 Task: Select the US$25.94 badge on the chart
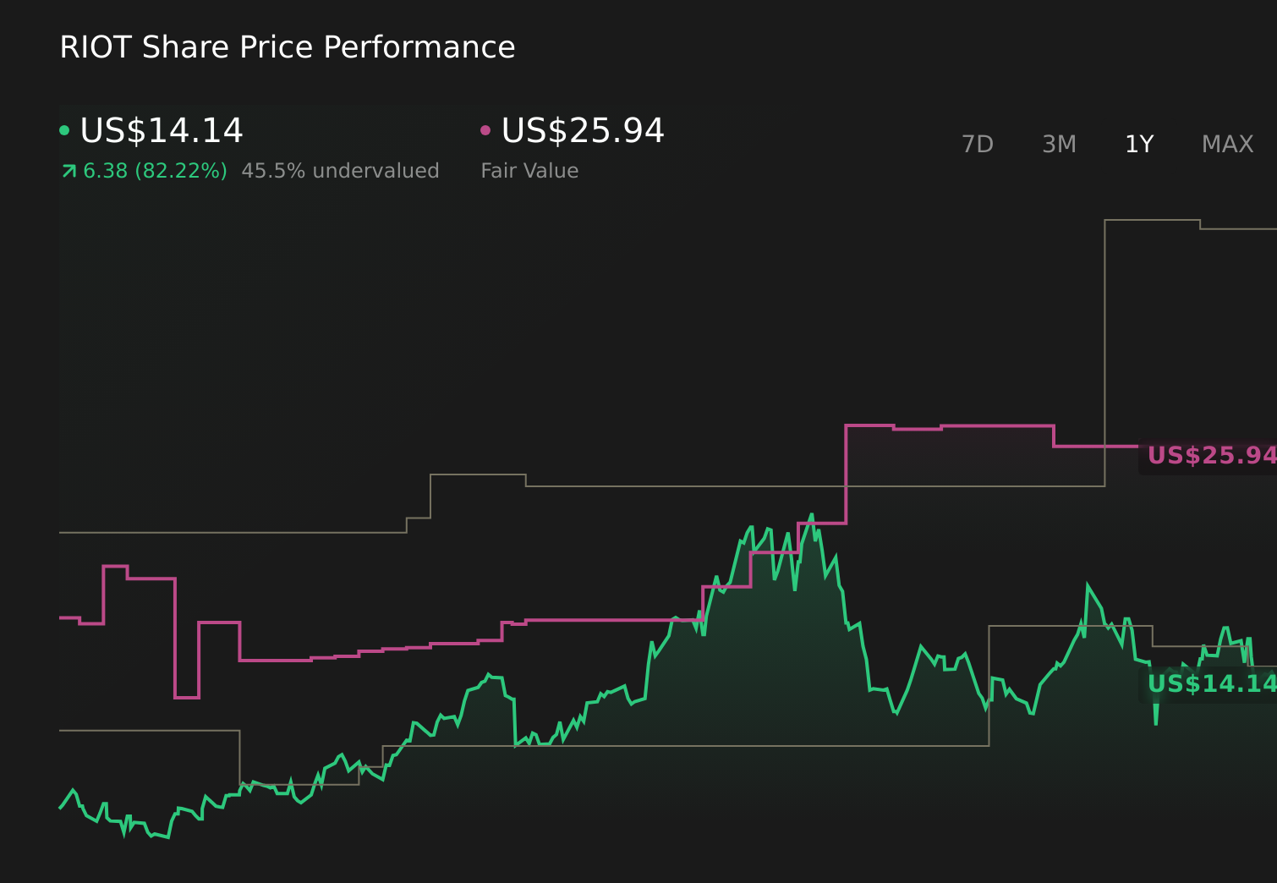(x=1211, y=456)
